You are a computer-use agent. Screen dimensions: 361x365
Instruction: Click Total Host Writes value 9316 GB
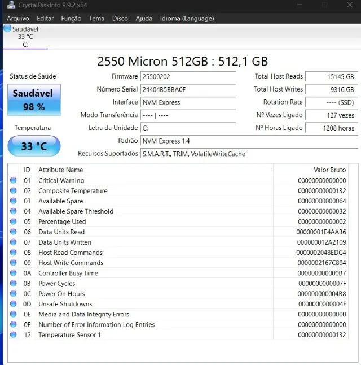pos(332,89)
